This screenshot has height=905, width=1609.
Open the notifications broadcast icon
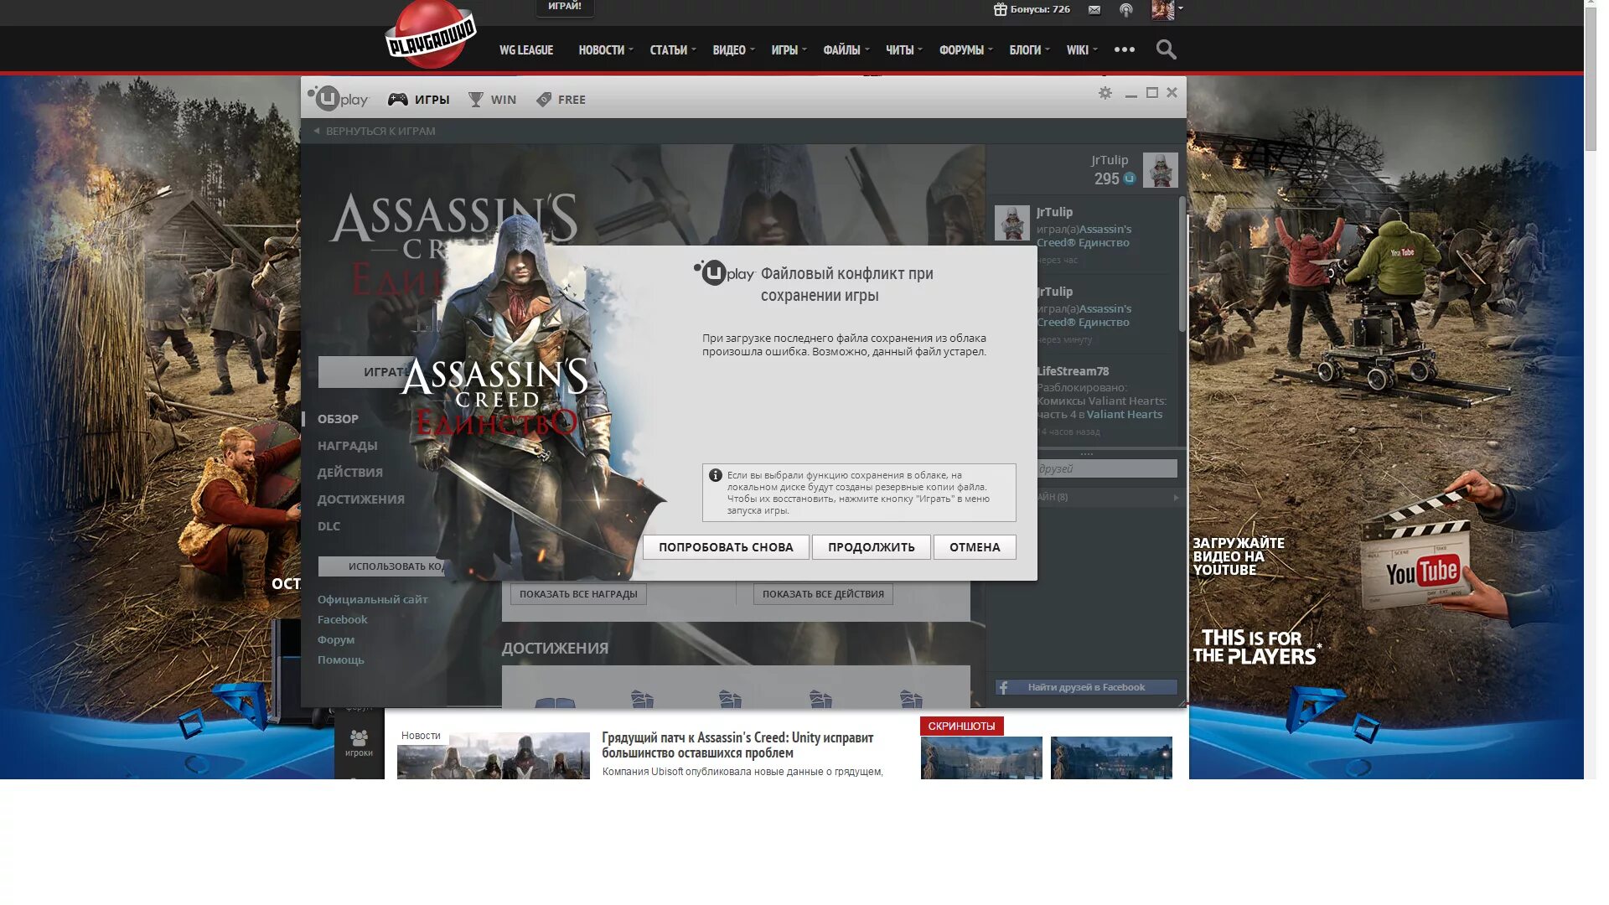tap(1126, 10)
